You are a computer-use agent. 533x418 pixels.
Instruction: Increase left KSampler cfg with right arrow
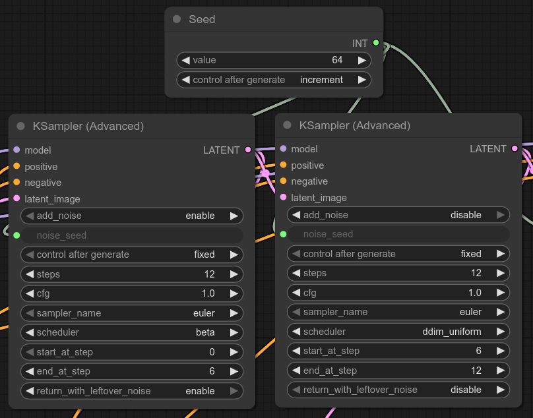click(x=234, y=293)
